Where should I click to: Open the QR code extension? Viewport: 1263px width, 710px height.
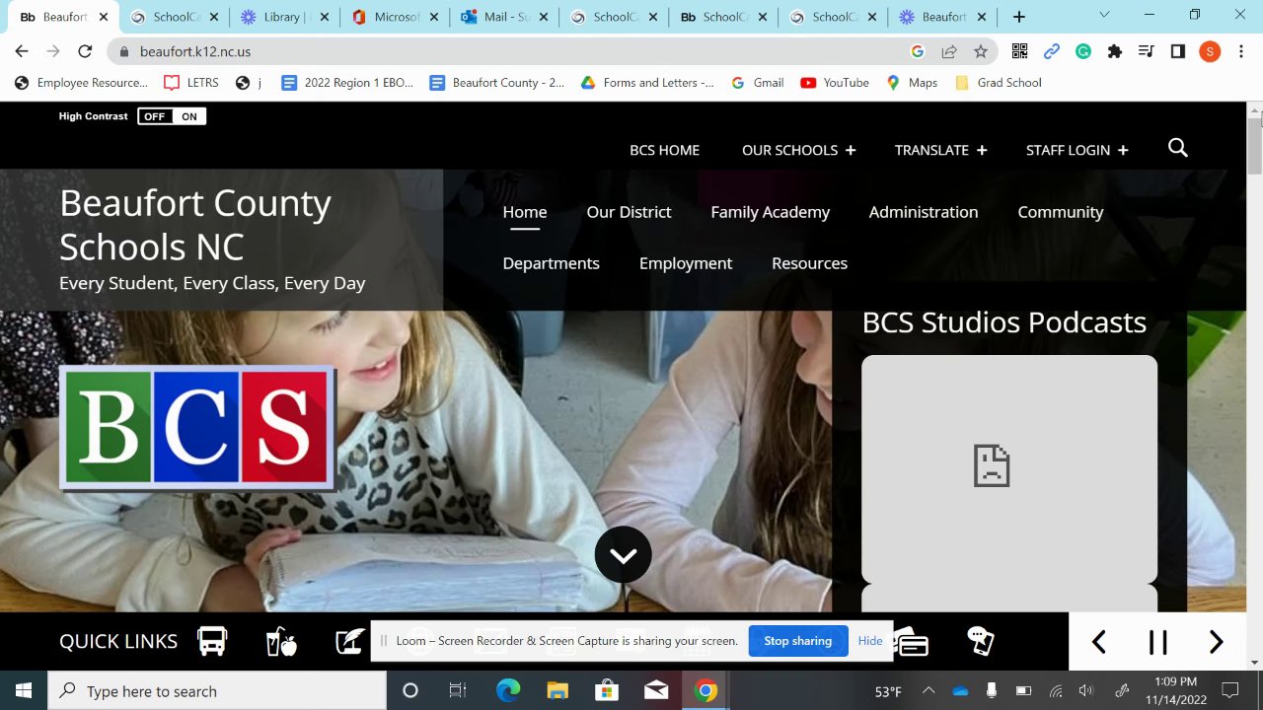(x=1020, y=51)
